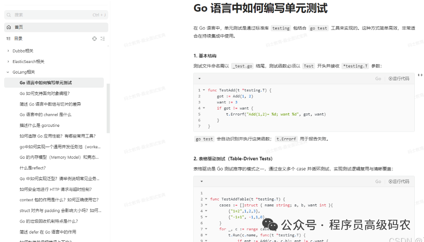
Task: Focus the 搜索 search field
Action: [56, 15]
